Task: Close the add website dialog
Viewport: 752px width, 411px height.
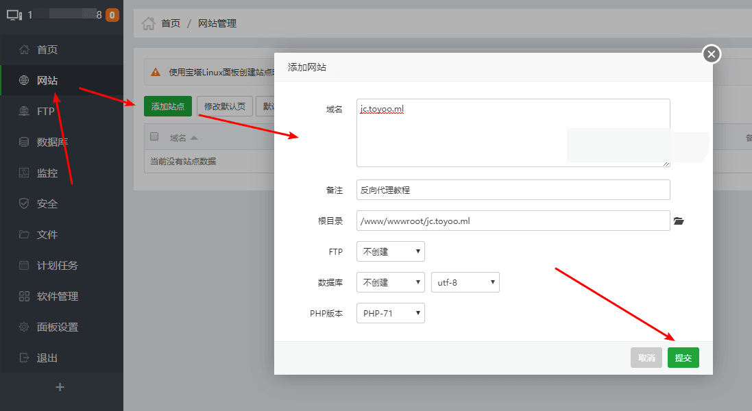Action: click(712, 53)
